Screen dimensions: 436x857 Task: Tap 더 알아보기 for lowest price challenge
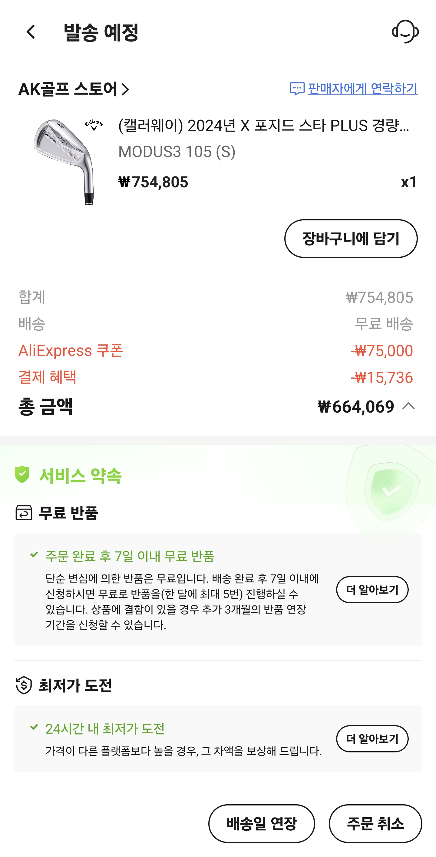[372, 738]
